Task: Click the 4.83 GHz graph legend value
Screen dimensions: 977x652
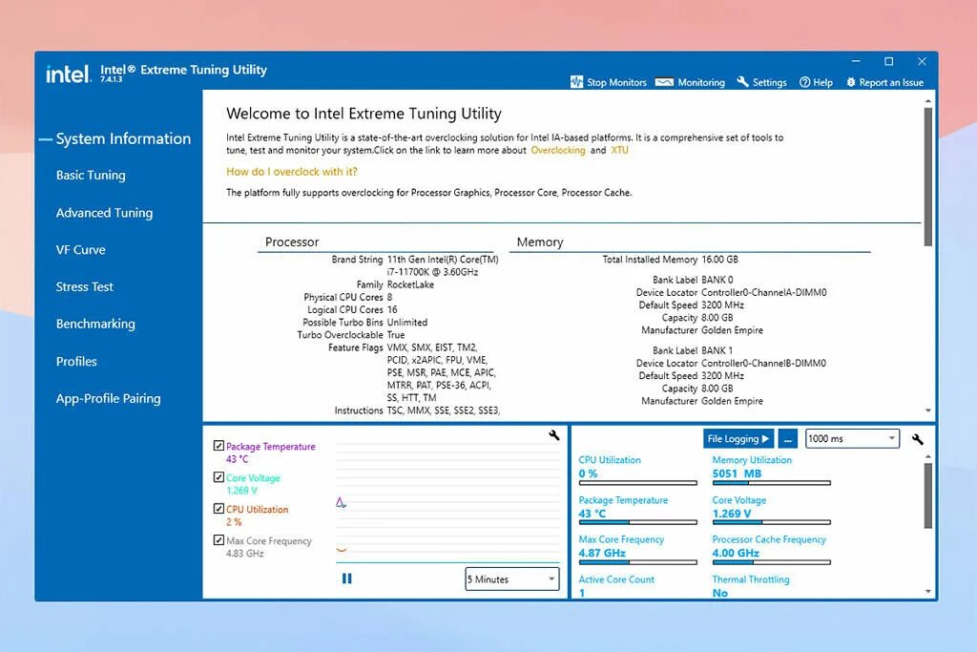Action: coord(245,554)
